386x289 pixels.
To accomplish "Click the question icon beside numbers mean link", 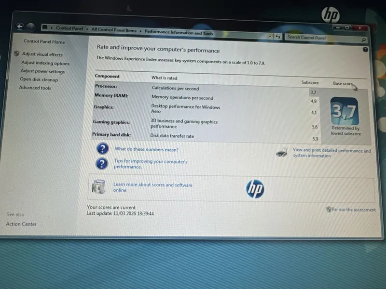I will tap(103, 148).
